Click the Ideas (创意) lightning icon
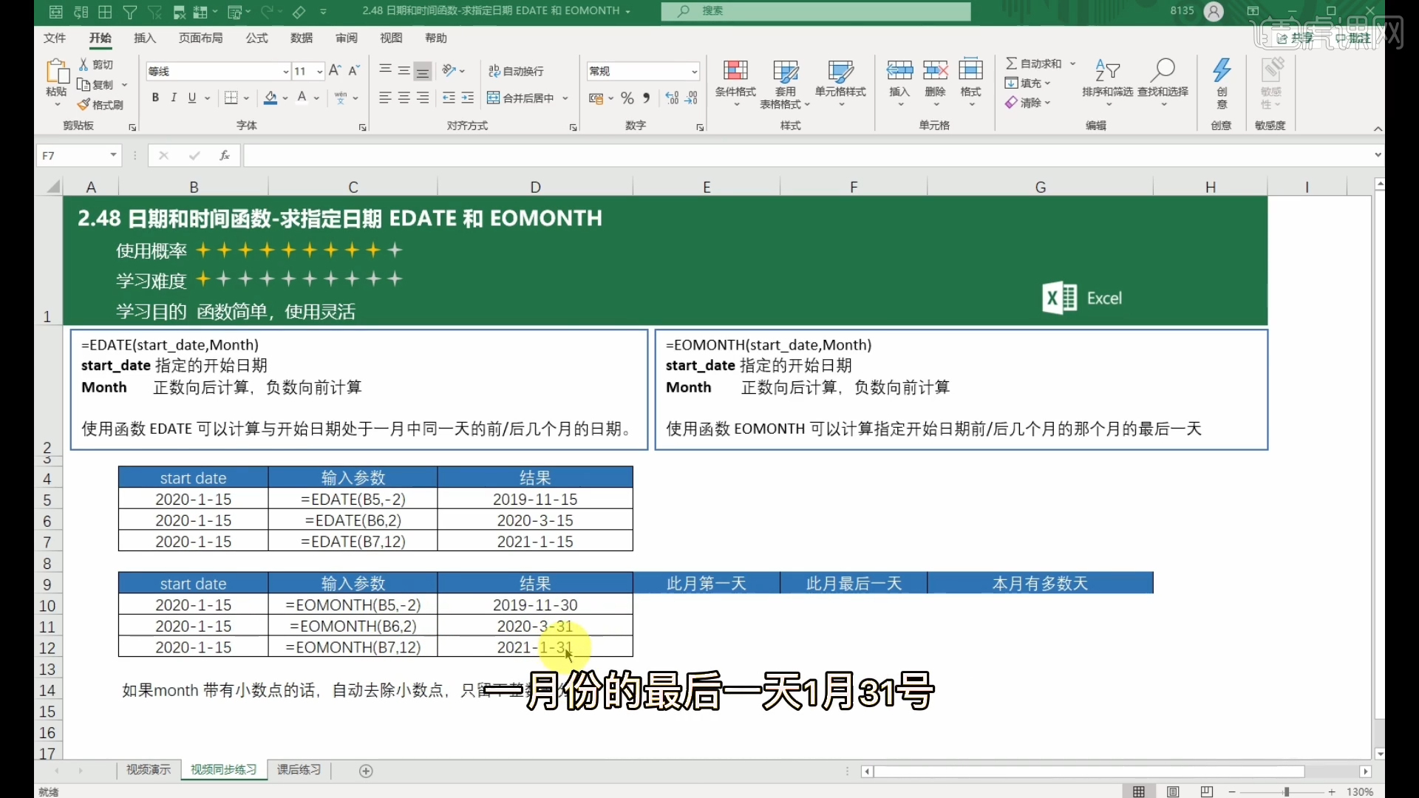 [x=1222, y=70]
